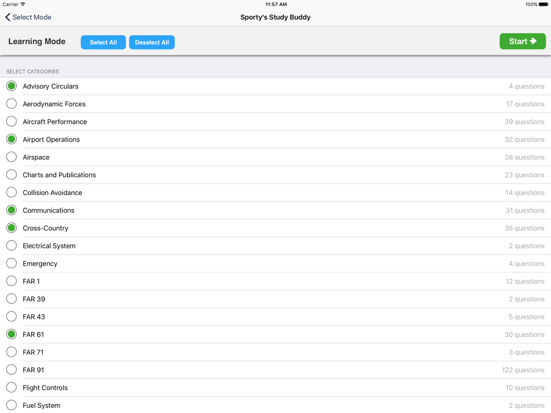Viewport: 551px width, 413px height.
Task: Click the Charts and Publications label
Action: 60,175
